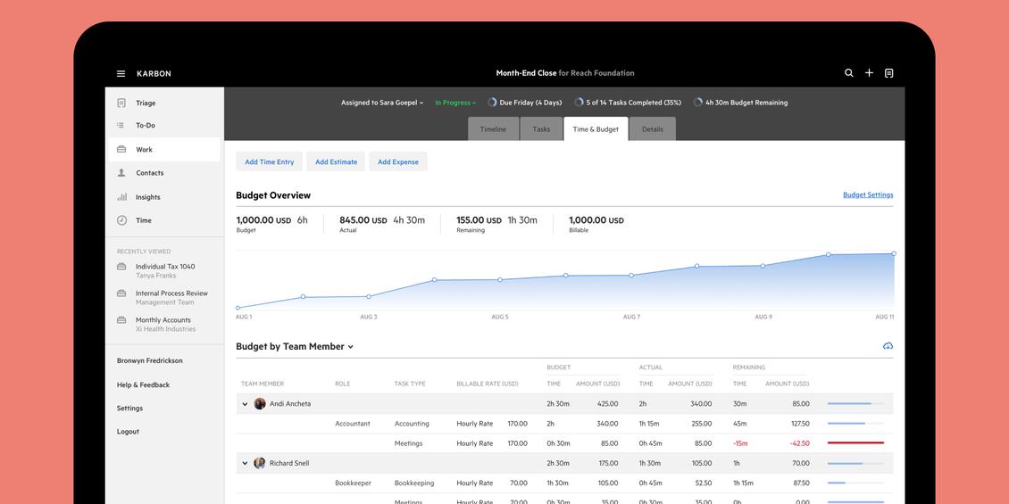Click the cloud download icon
The width and height of the screenshot is (1009, 504).
(888, 346)
